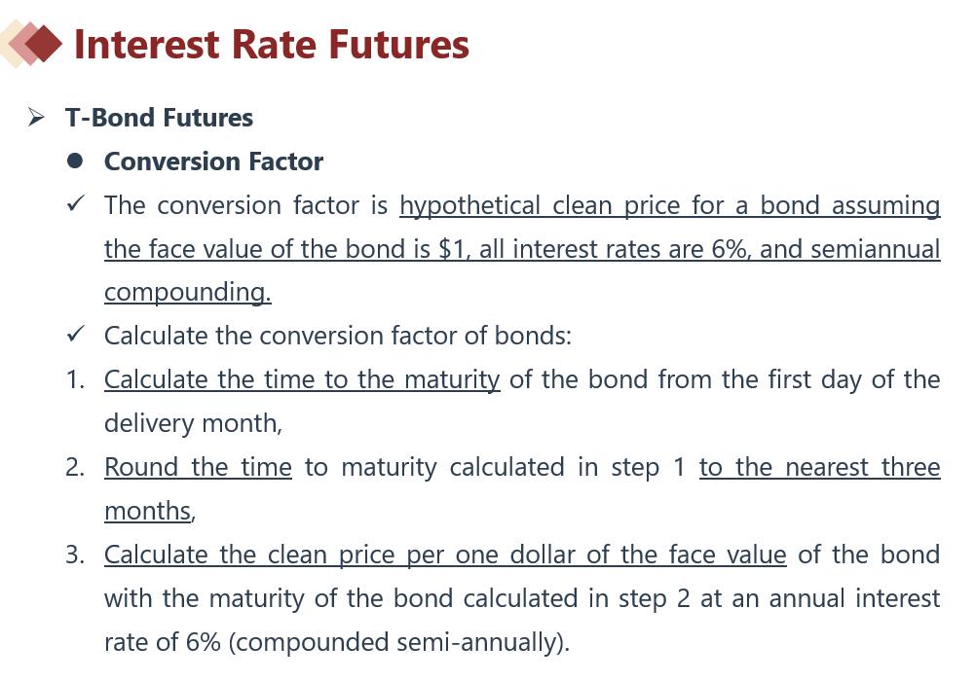
Task: Click underlined word 'months'
Action: 147,511
